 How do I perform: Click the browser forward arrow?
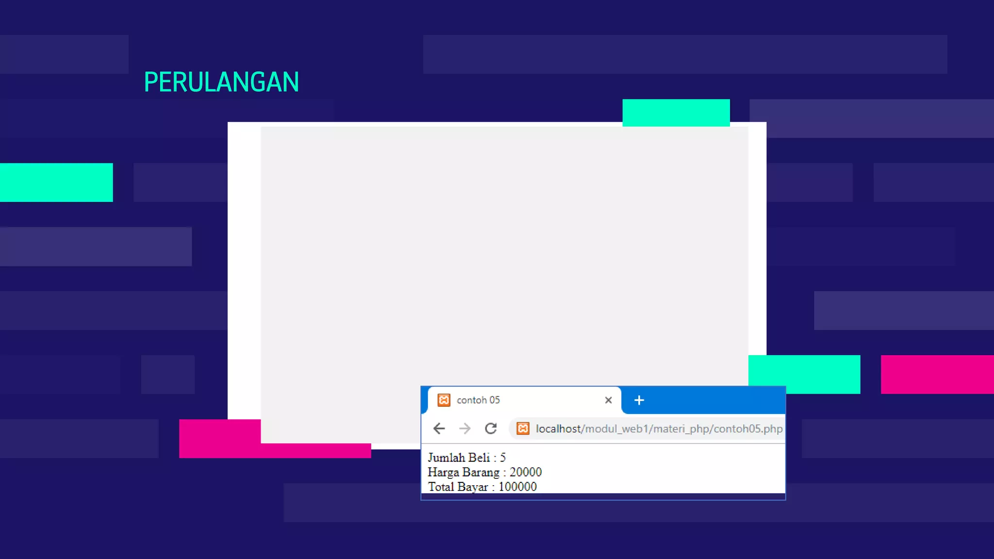coord(465,428)
